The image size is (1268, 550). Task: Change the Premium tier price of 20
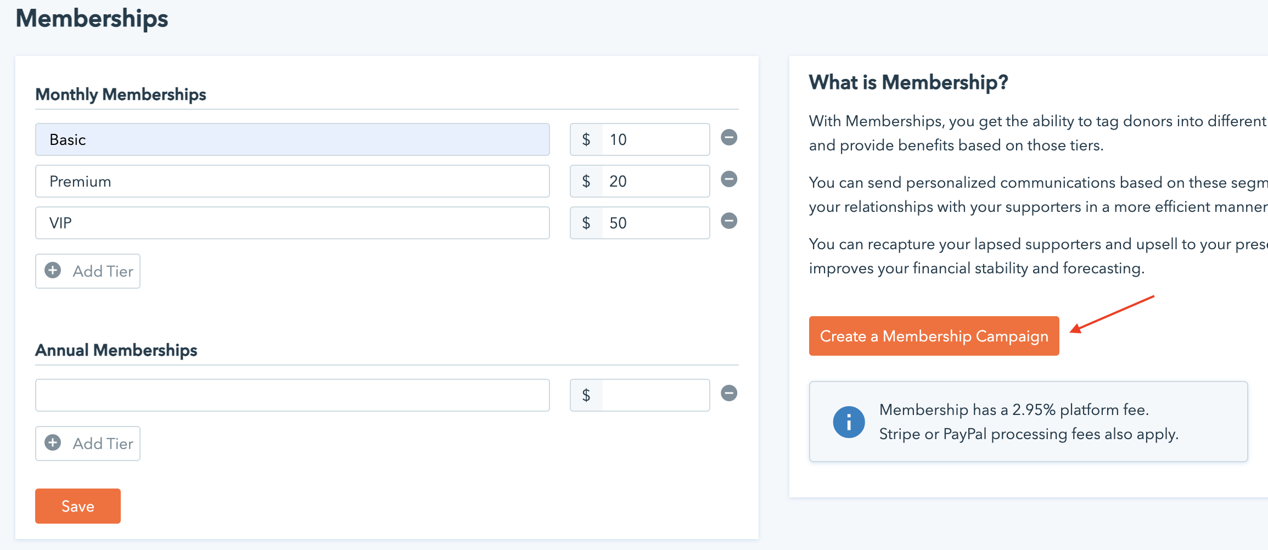pyautogui.click(x=654, y=181)
